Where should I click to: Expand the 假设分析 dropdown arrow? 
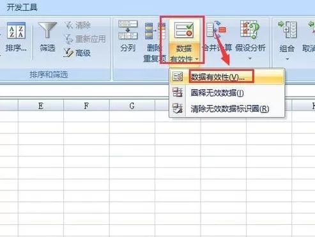[250, 58]
